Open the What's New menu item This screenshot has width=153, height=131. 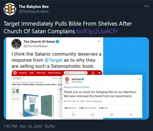click(41, 73)
